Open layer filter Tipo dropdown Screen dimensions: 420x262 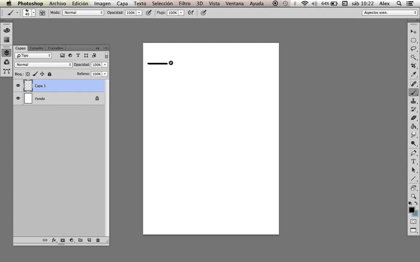coord(33,56)
